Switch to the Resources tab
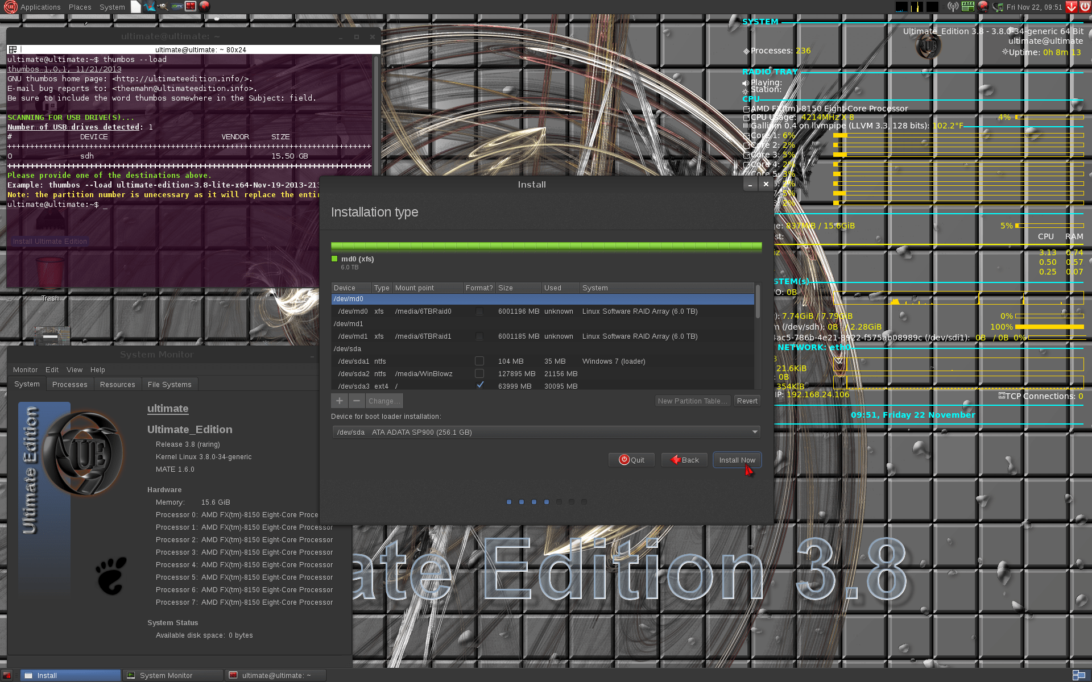The height and width of the screenshot is (682, 1092). 117,384
